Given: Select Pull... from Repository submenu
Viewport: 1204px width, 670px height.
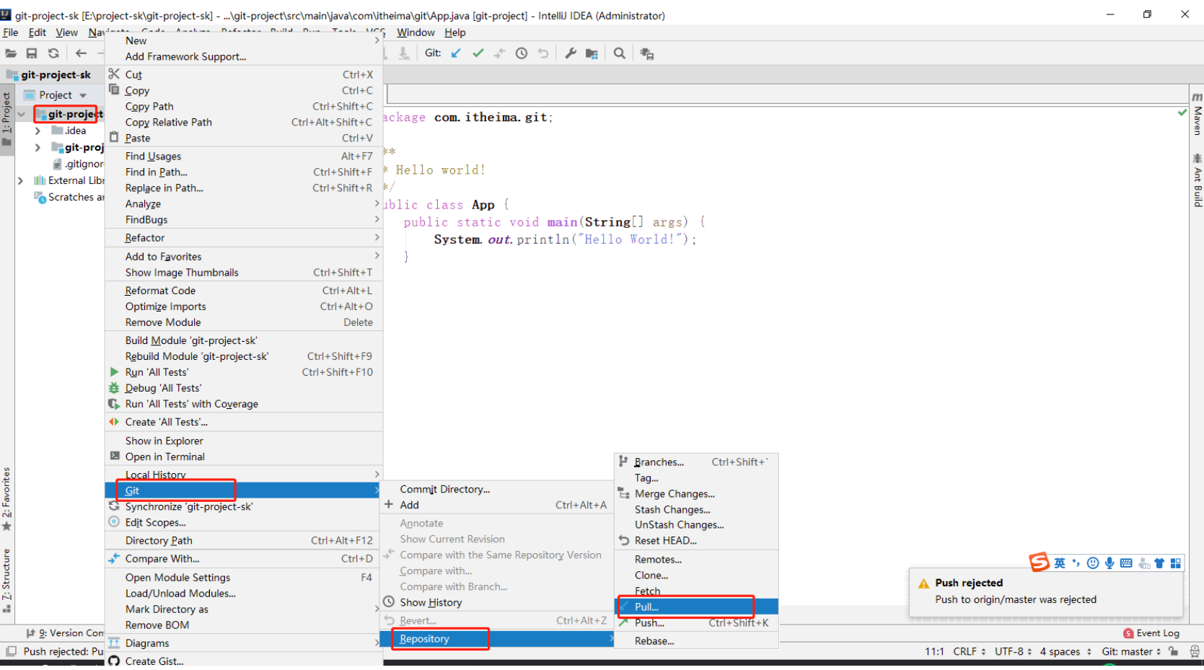Looking at the screenshot, I should coord(646,607).
